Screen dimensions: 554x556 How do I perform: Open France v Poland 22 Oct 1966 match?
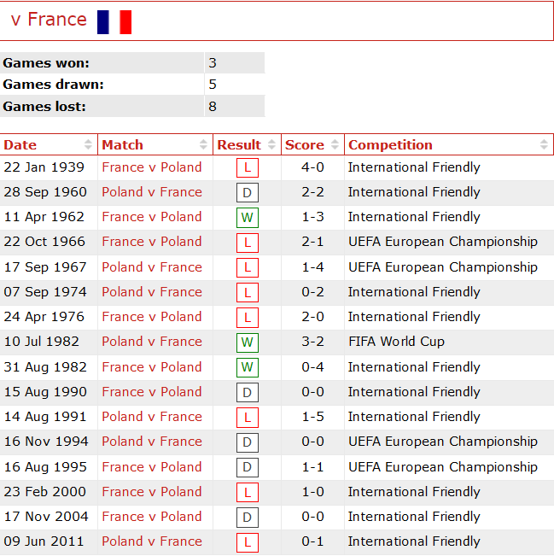point(152,242)
